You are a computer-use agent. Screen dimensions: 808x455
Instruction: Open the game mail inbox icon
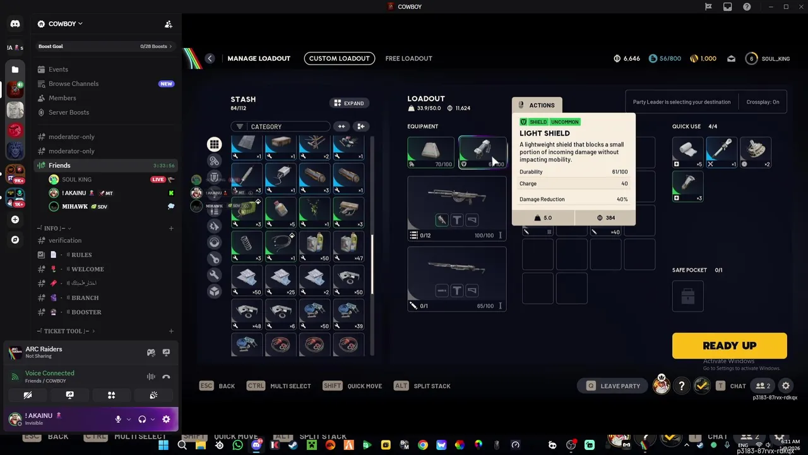(731, 59)
